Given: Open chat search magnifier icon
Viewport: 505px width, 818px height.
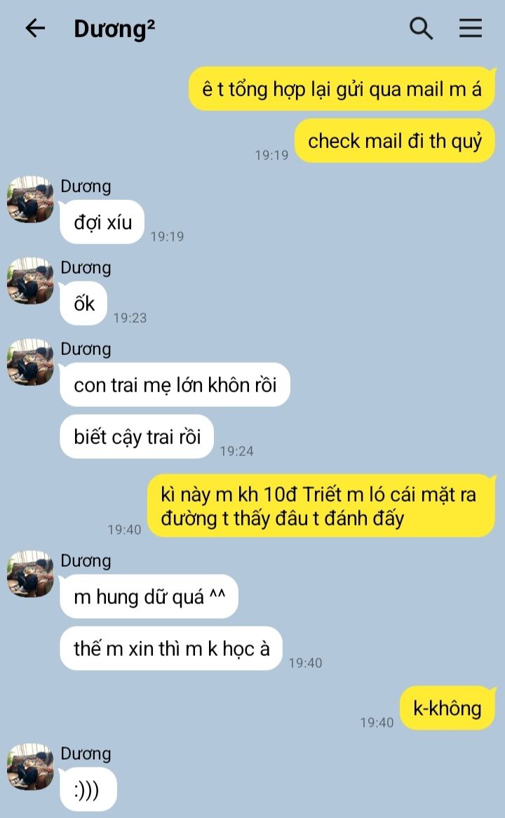Looking at the screenshot, I should tap(421, 28).
